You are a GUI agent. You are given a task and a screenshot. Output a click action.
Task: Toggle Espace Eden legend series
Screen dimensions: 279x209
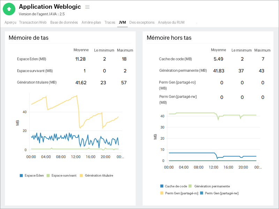point(32,176)
